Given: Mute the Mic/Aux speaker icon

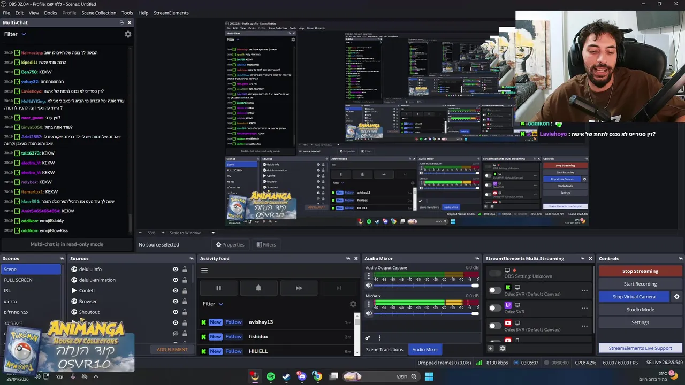Looking at the screenshot, I should pos(368,313).
